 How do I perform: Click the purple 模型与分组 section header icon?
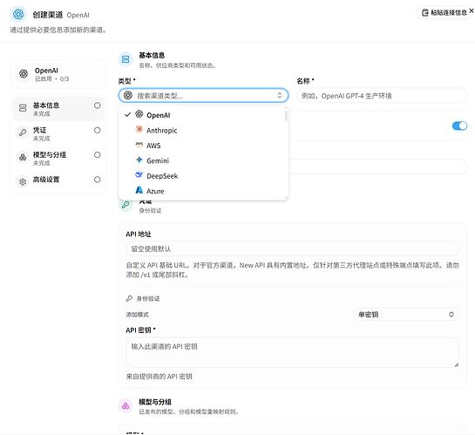pyautogui.click(x=126, y=406)
